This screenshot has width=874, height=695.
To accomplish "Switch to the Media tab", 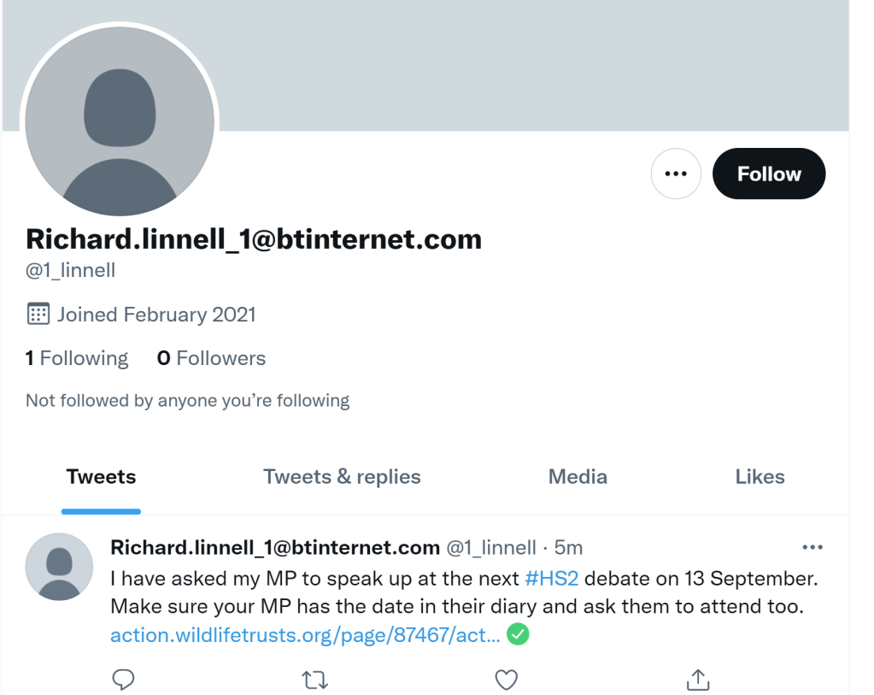I will (x=578, y=477).
